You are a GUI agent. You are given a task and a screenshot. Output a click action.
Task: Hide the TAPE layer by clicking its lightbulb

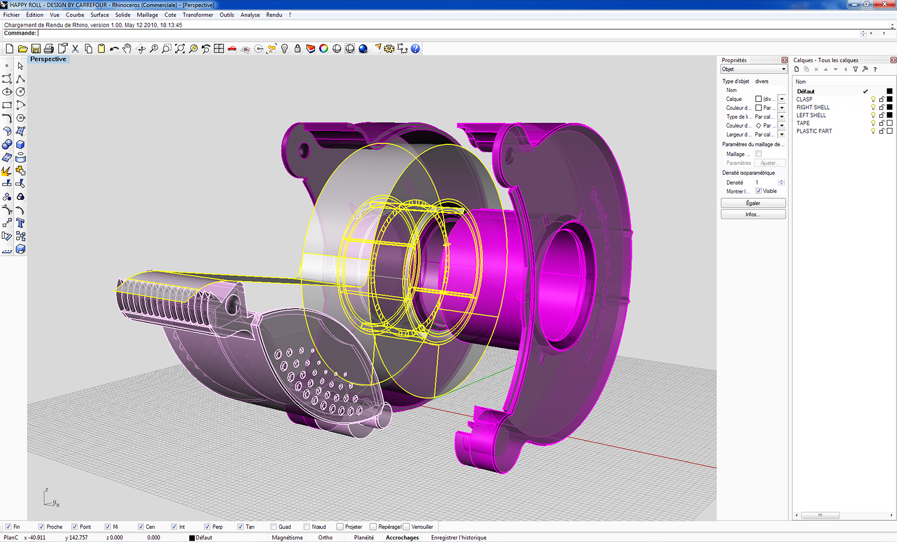[x=873, y=123]
